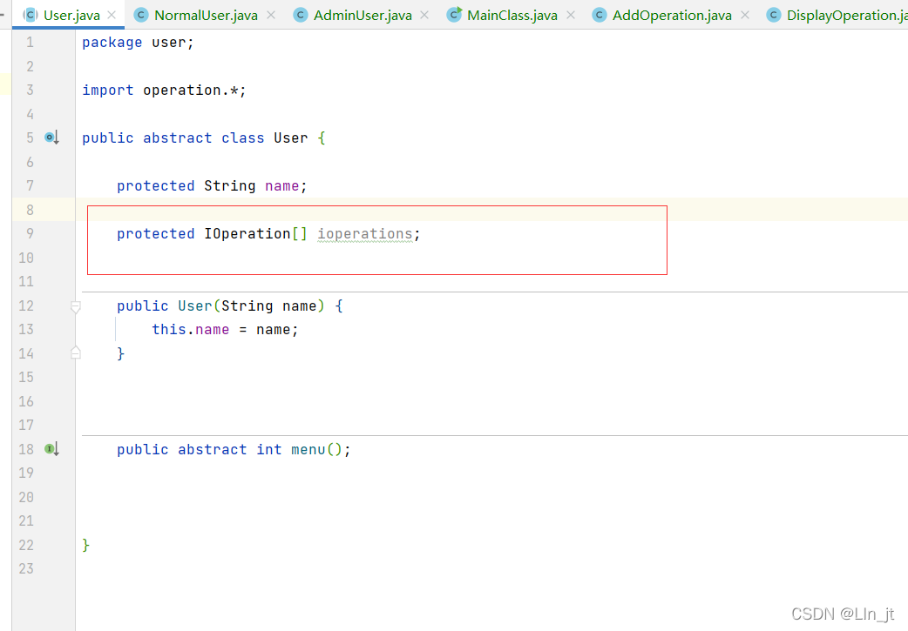The image size is (908, 631).
Task: Click the implemented-method gutter icon on line 18
Action: pos(51,449)
